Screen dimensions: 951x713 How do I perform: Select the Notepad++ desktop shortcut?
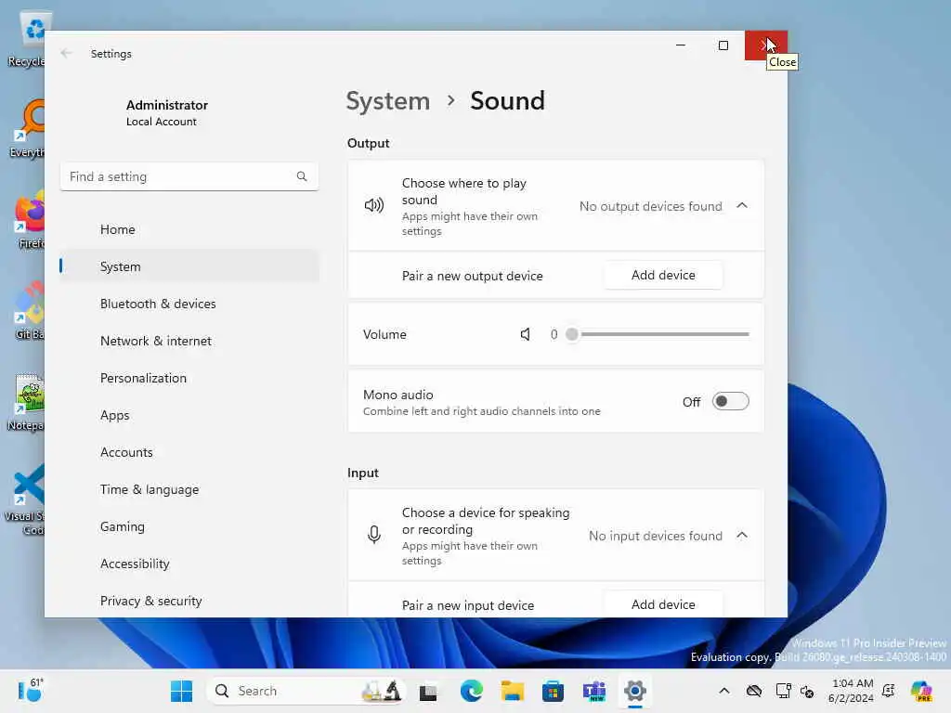click(27, 401)
